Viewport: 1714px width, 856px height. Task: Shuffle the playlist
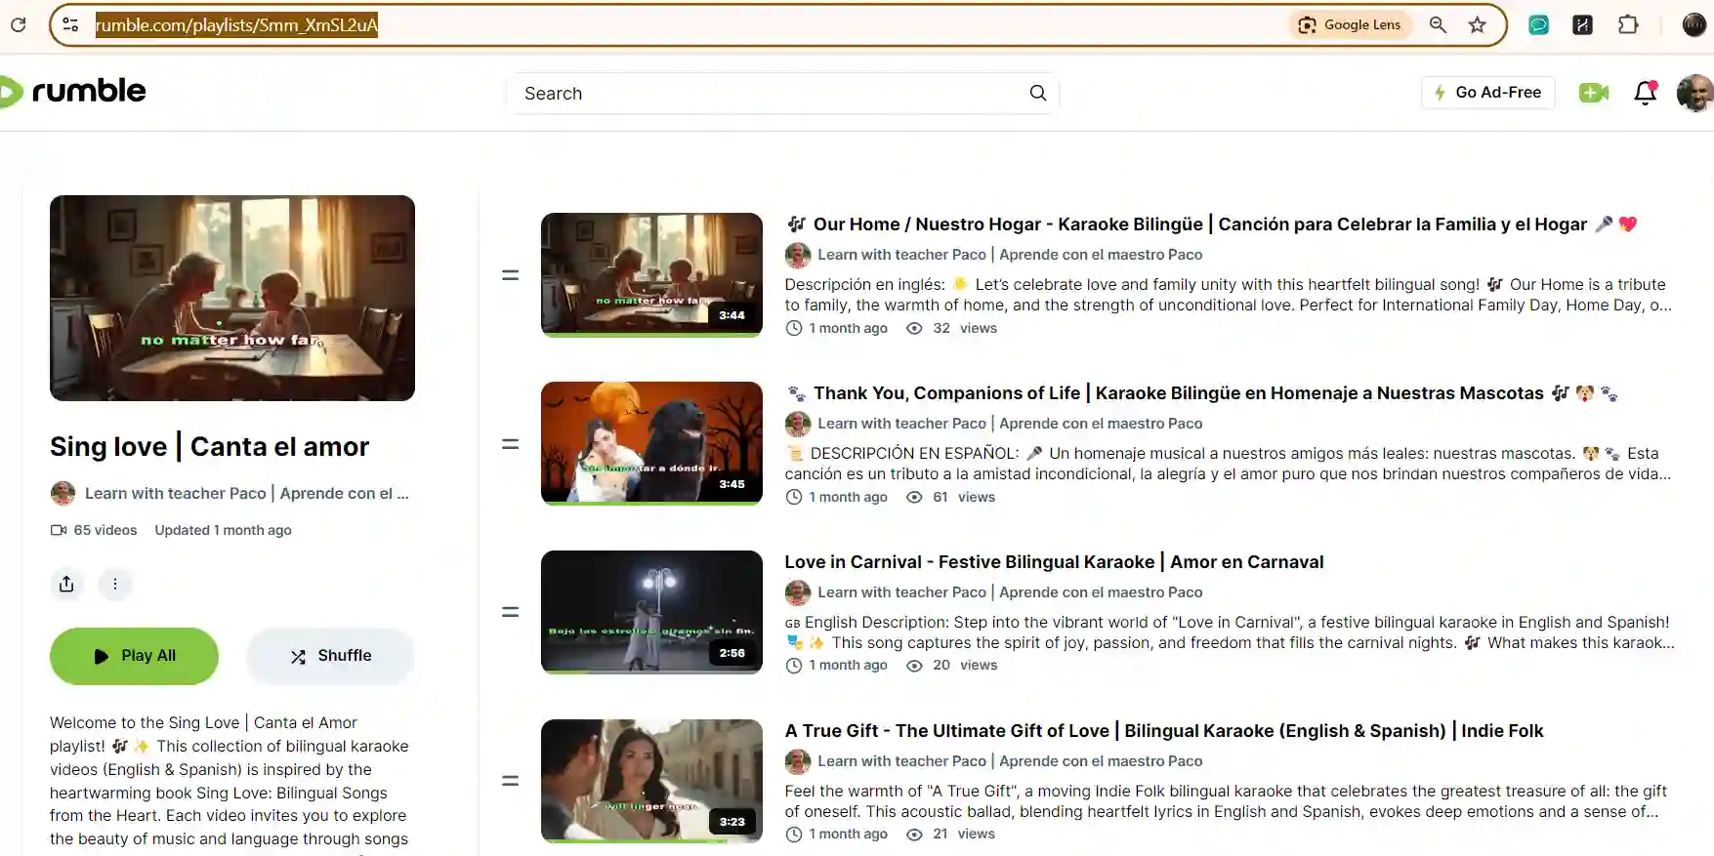(x=330, y=656)
